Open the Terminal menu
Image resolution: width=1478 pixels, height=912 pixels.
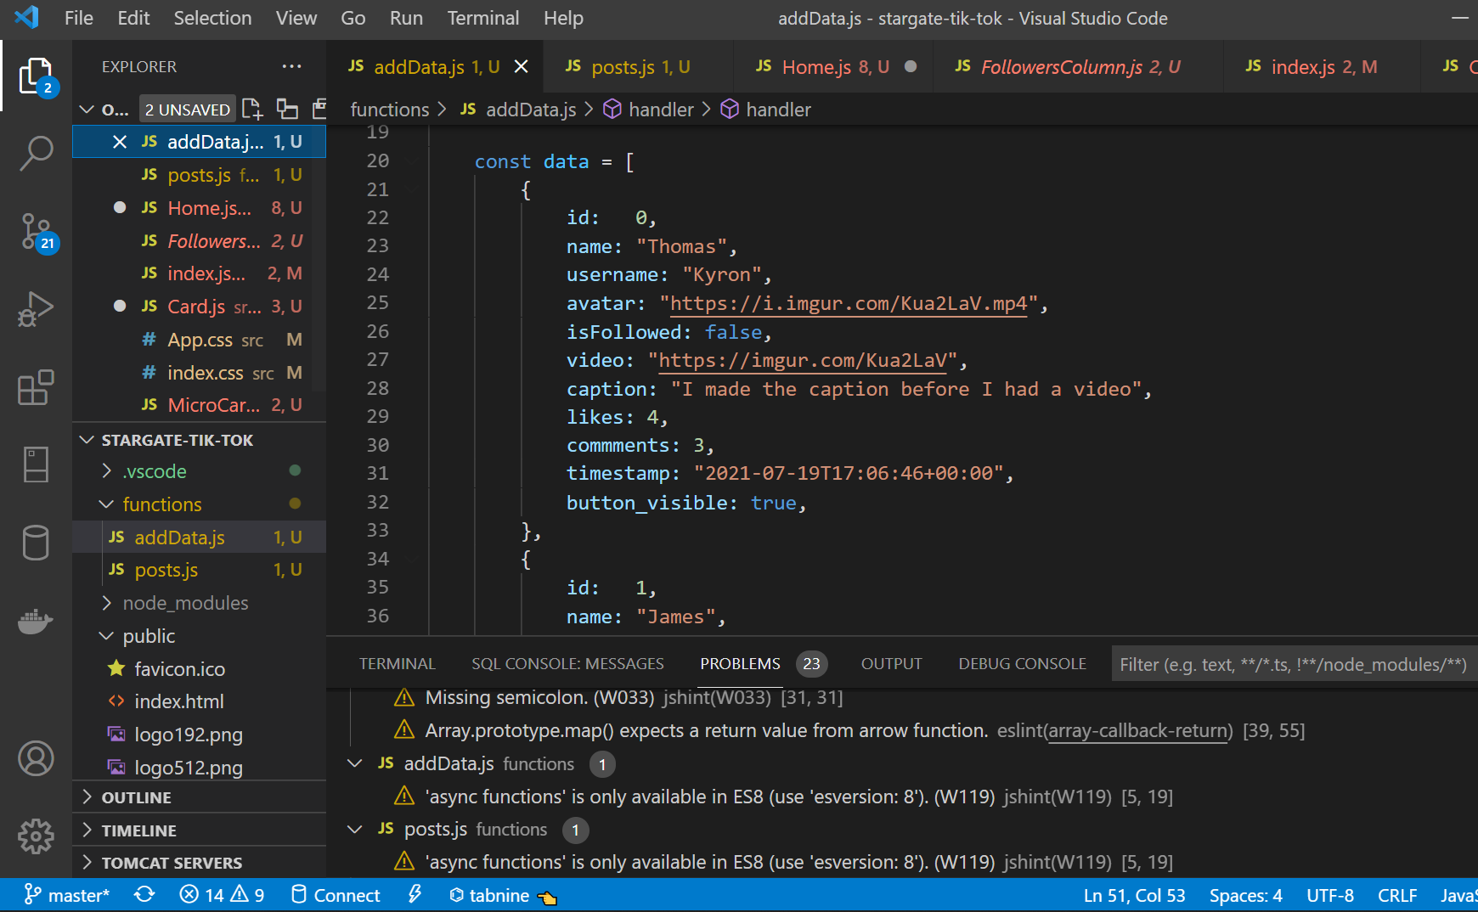click(482, 18)
